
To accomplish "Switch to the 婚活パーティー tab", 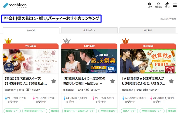I will [x=89, y=30].
